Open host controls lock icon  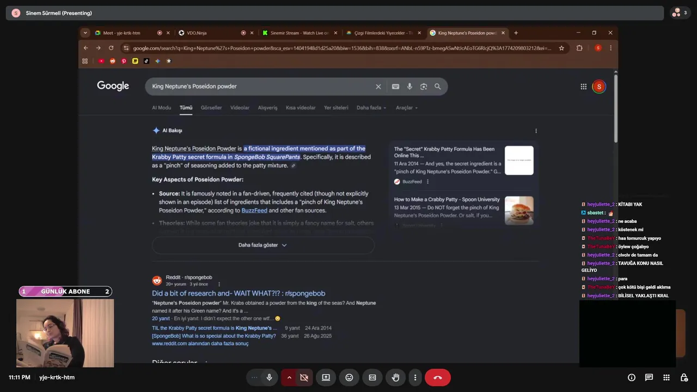(x=684, y=377)
